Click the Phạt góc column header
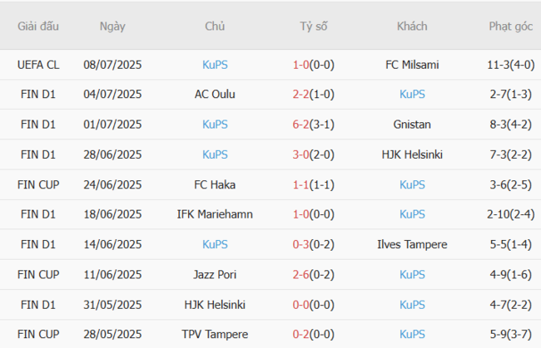 (x=511, y=27)
